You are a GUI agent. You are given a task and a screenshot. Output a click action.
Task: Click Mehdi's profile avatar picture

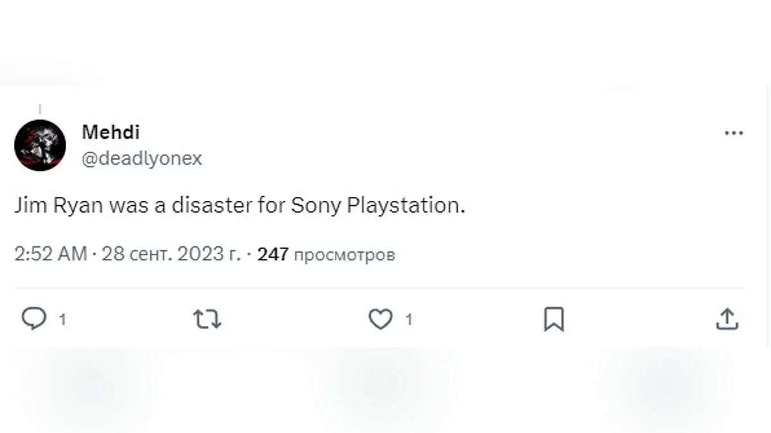[40, 145]
